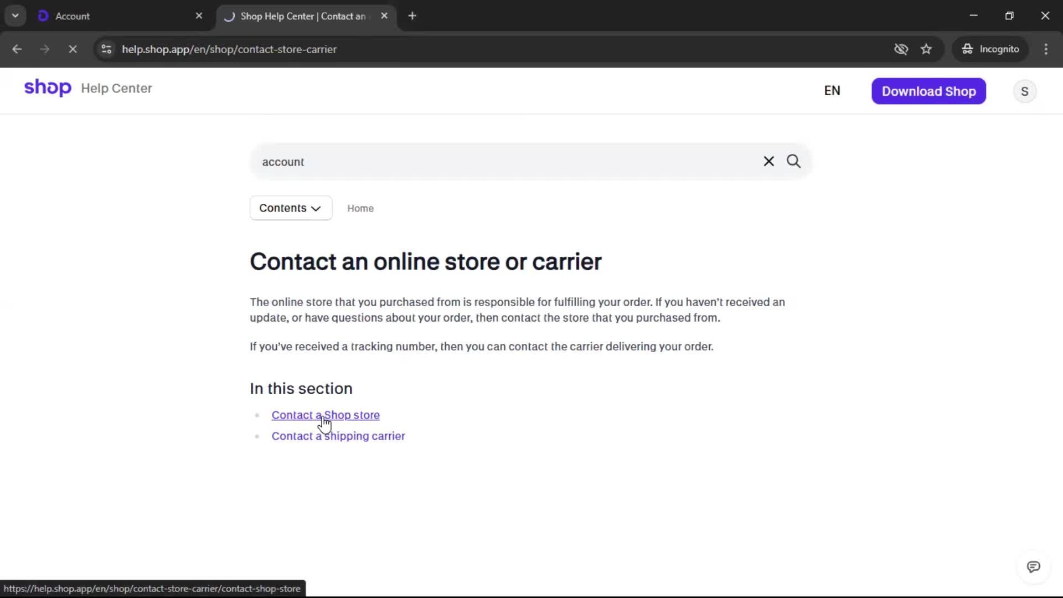Open the Contact a shipping carrier link
This screenshot has width=1063, height=598.
[x=338, y=436]
